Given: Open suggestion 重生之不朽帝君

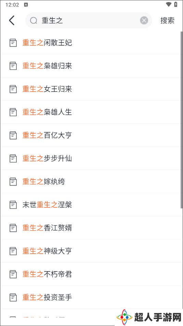Looking at the screenshot, I should point(90,274).
